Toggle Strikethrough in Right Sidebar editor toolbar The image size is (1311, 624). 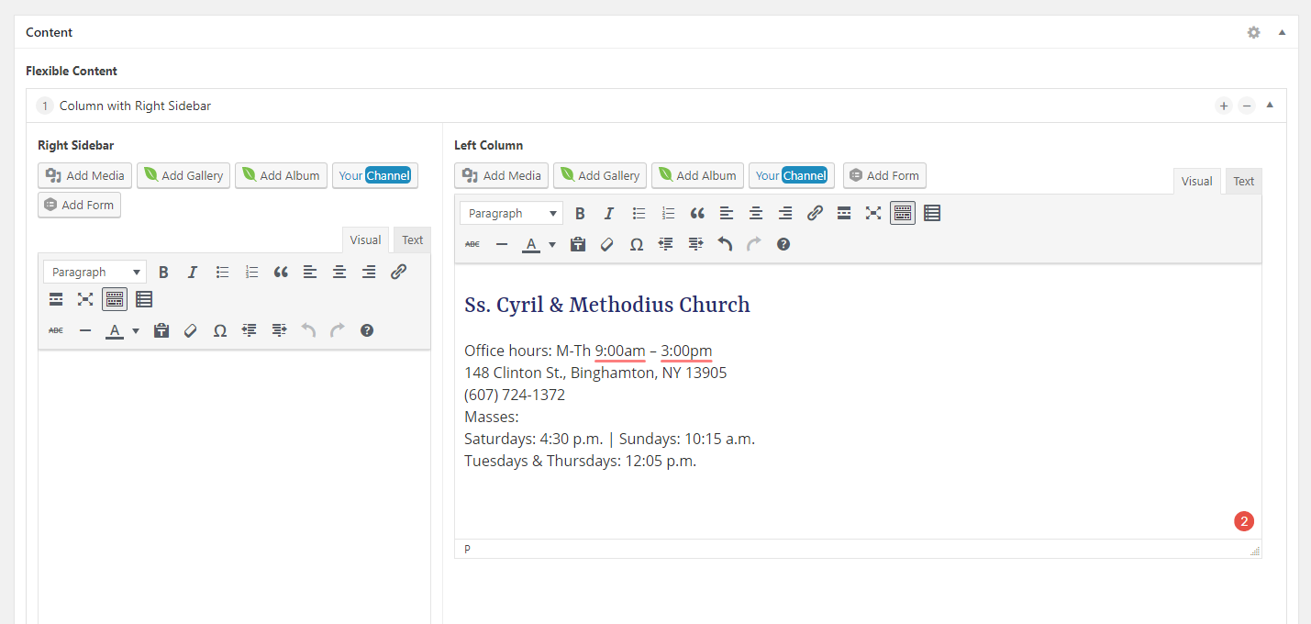(56, 331)
